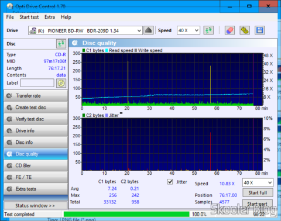The width and height of the screenshot is (281, 221).
Task: Click the C2 bytes and Jitter chart area
Action: click(x=172, y=144)
